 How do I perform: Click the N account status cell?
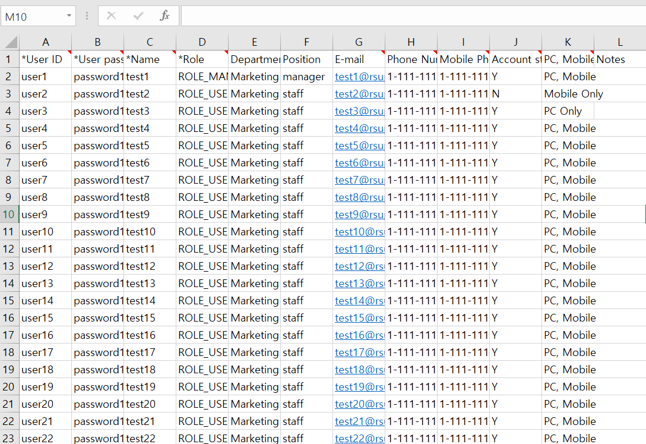516,94
